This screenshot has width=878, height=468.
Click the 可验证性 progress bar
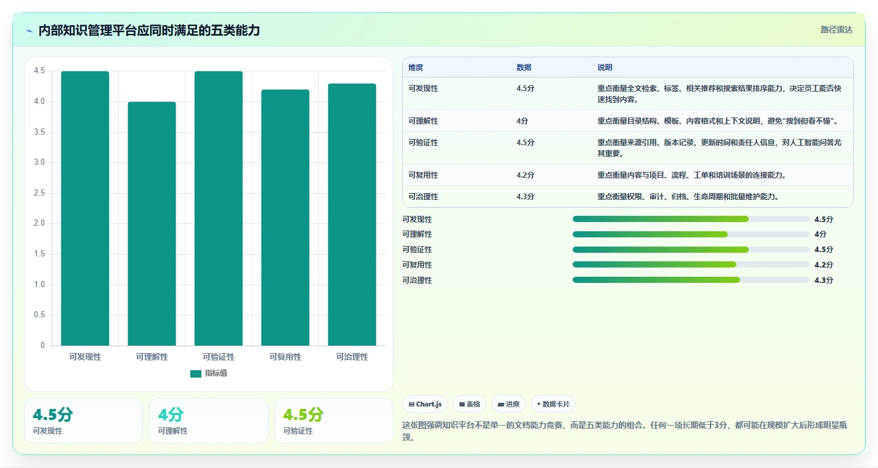click(x=691, y=250)
